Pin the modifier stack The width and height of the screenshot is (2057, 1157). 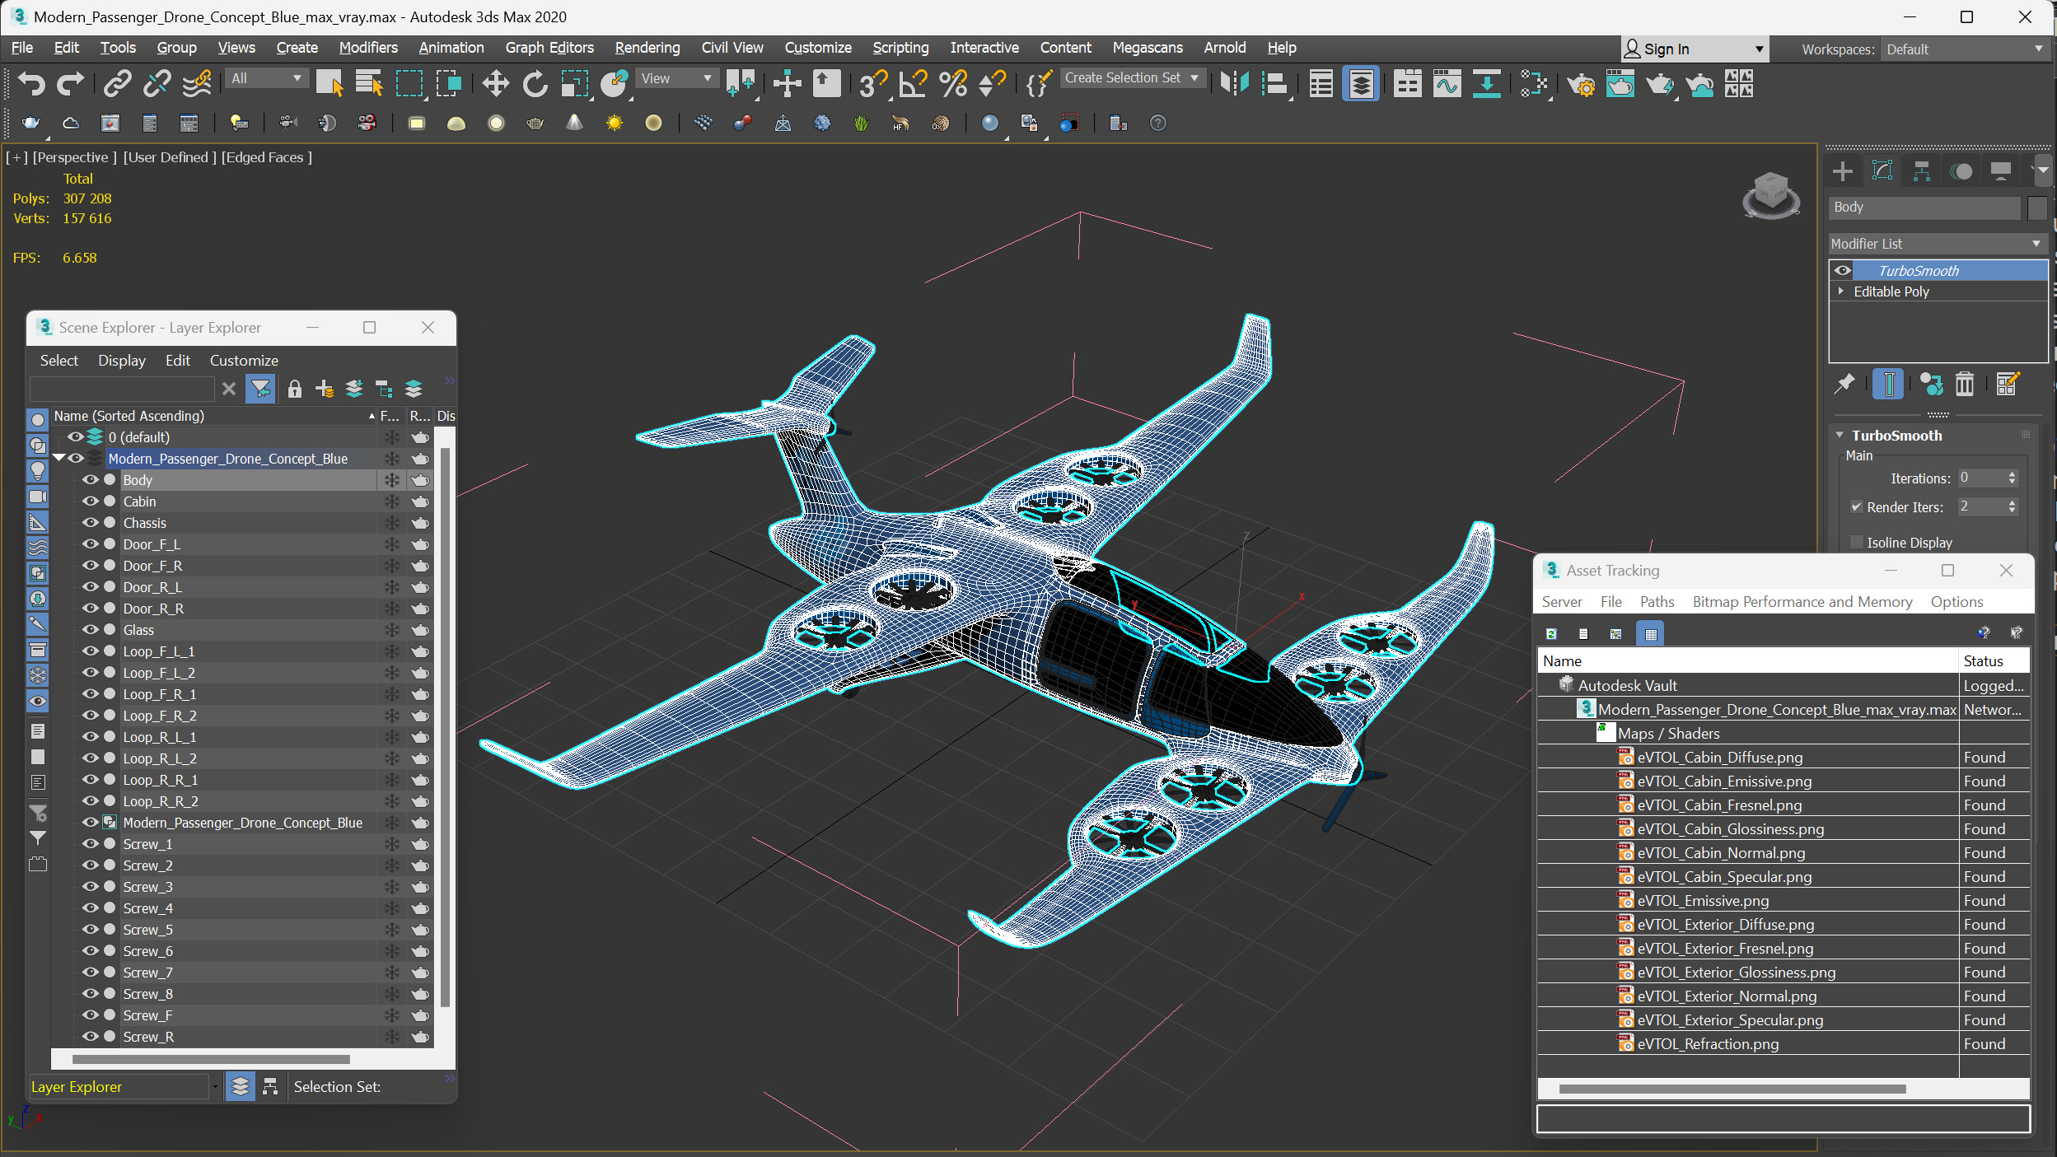(1844, 384)
